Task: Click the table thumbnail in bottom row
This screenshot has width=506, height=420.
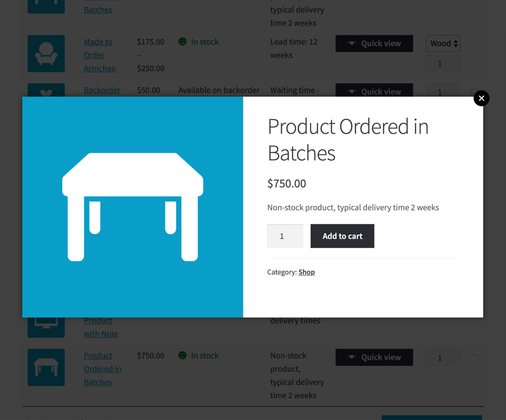Action: click(x=46, y=367)
